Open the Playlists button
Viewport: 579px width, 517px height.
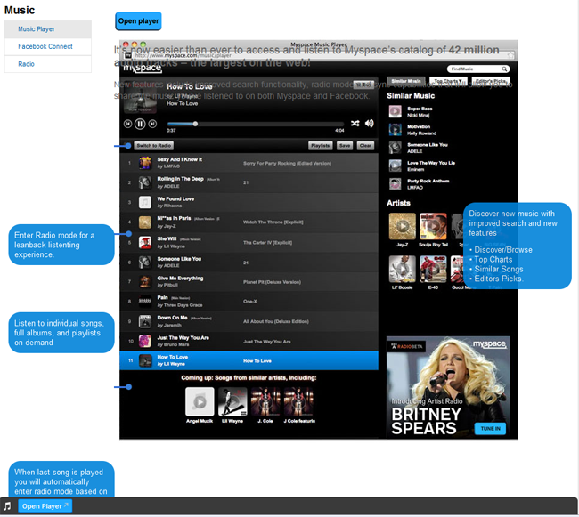click(320, 146)
